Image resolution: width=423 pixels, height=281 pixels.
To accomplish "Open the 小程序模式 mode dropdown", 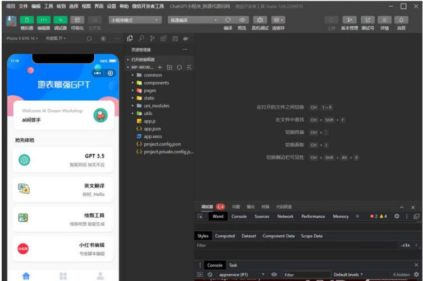I will coord(135,20).
